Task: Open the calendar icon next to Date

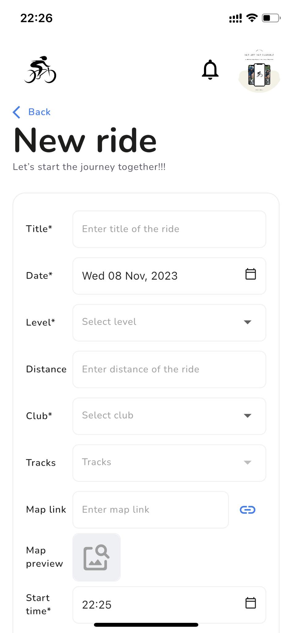Action: 251,274
